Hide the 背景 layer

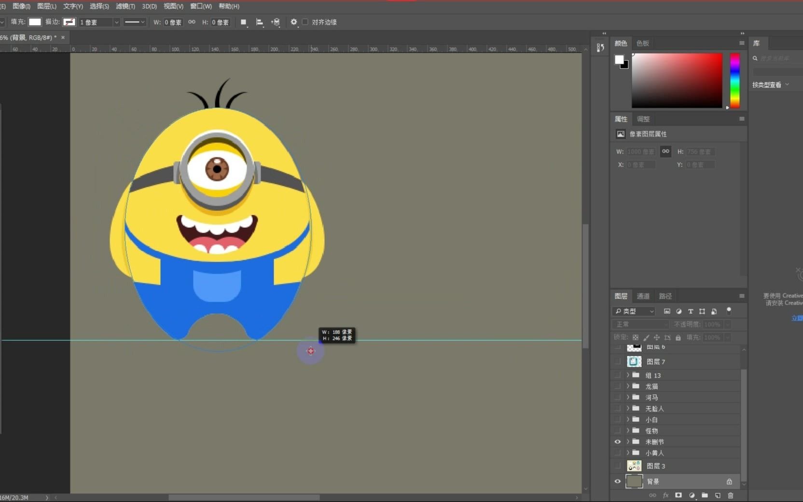coord(618,481)
